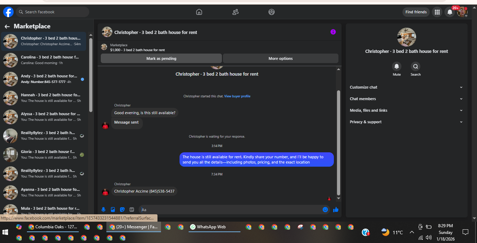
Task: Send a thumbs up like
Action: (x=336, y=209)
